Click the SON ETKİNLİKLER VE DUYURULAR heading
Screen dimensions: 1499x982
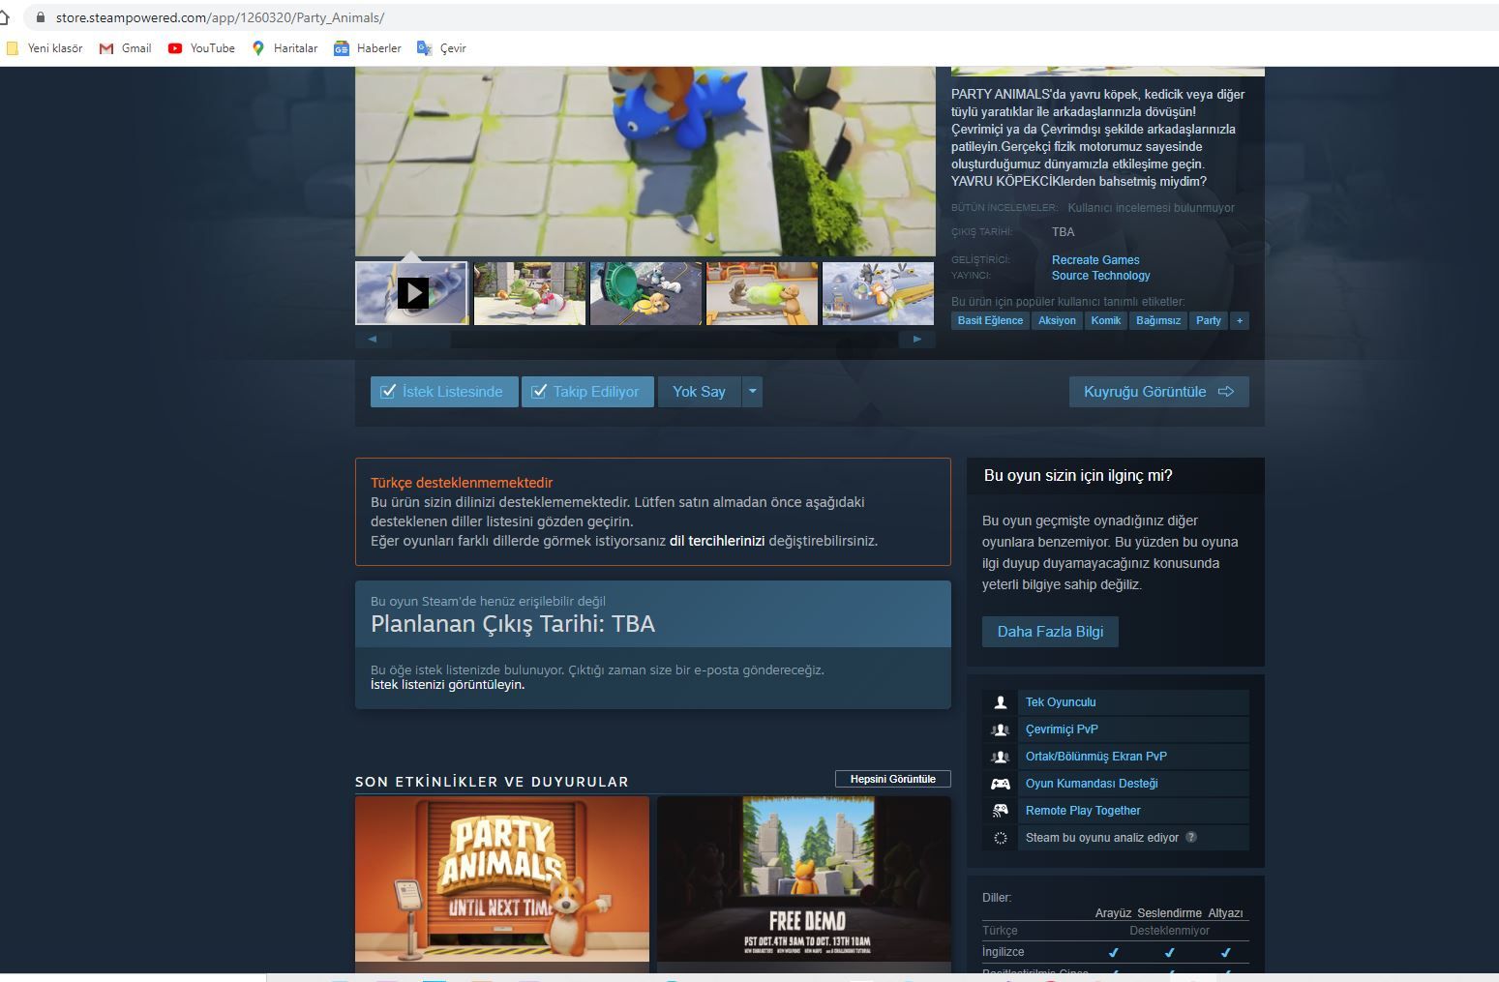[492, 782]
